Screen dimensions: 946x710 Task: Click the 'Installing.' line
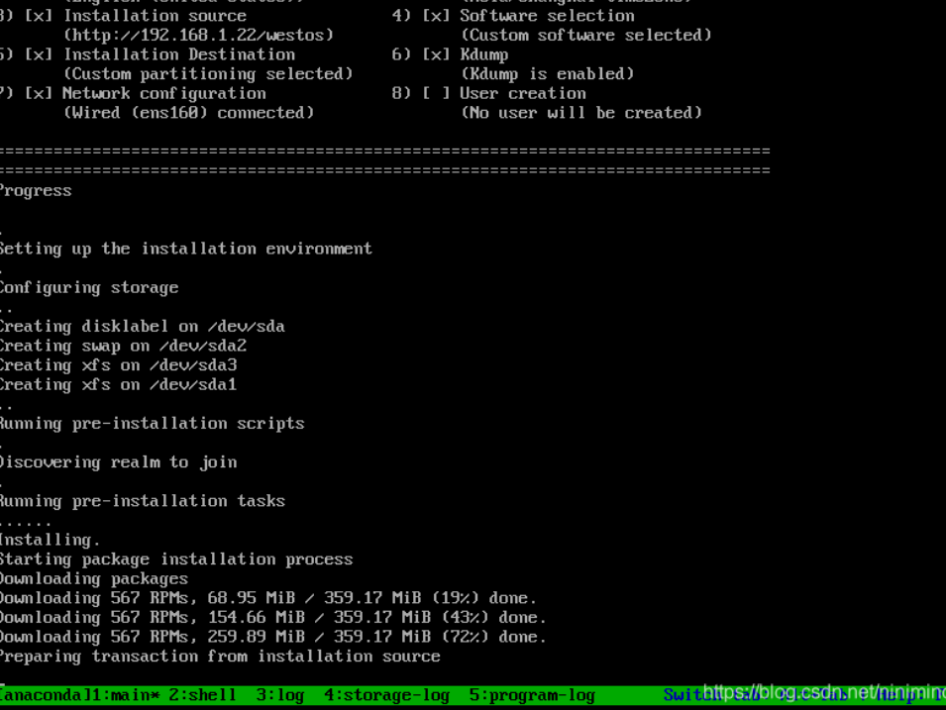pos(50,540)
